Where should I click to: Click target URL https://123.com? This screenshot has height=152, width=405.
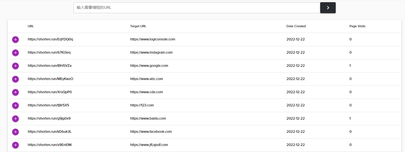[x=142, y=105]
